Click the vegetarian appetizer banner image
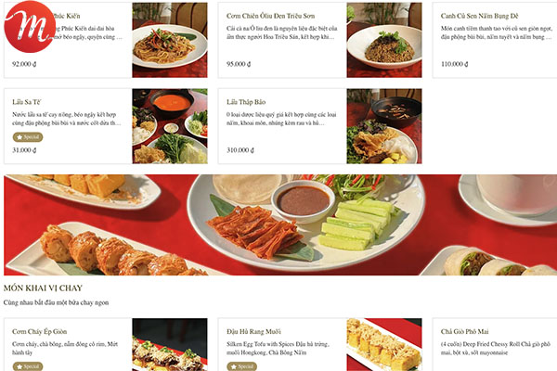Viewport: 557px width, 371px height. [x=280, y=224]
